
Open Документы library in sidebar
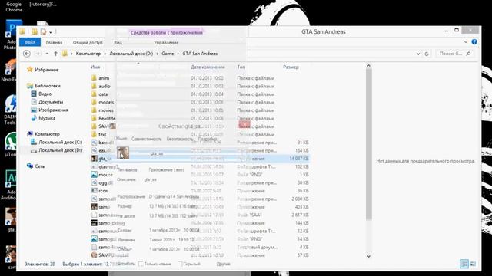(x=47, y=102)
